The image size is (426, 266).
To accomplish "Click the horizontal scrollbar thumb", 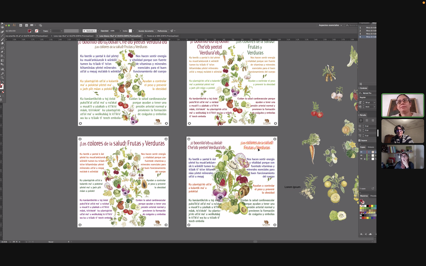I will pos(255,241).
